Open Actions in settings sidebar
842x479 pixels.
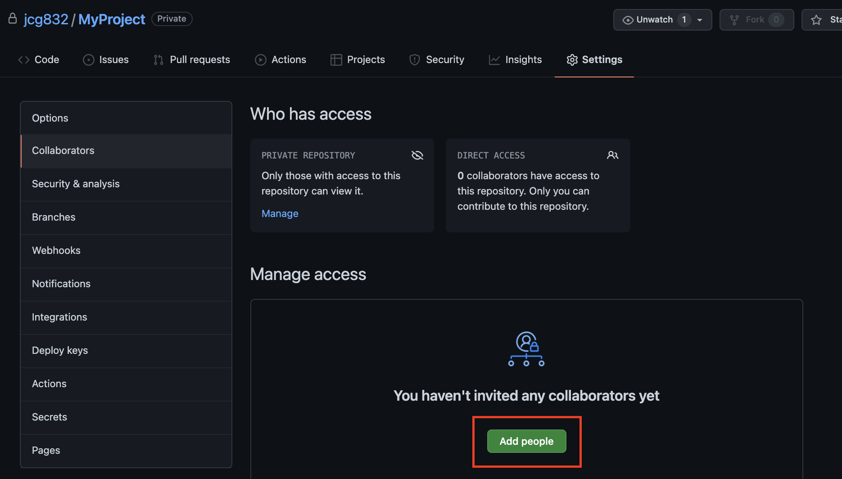[126, 384]
